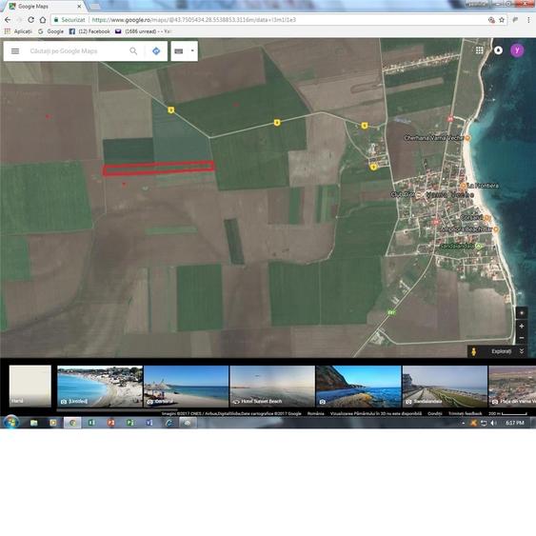
Task: Open the (1686 unread) mail bookmark
Action: (143, 31)
